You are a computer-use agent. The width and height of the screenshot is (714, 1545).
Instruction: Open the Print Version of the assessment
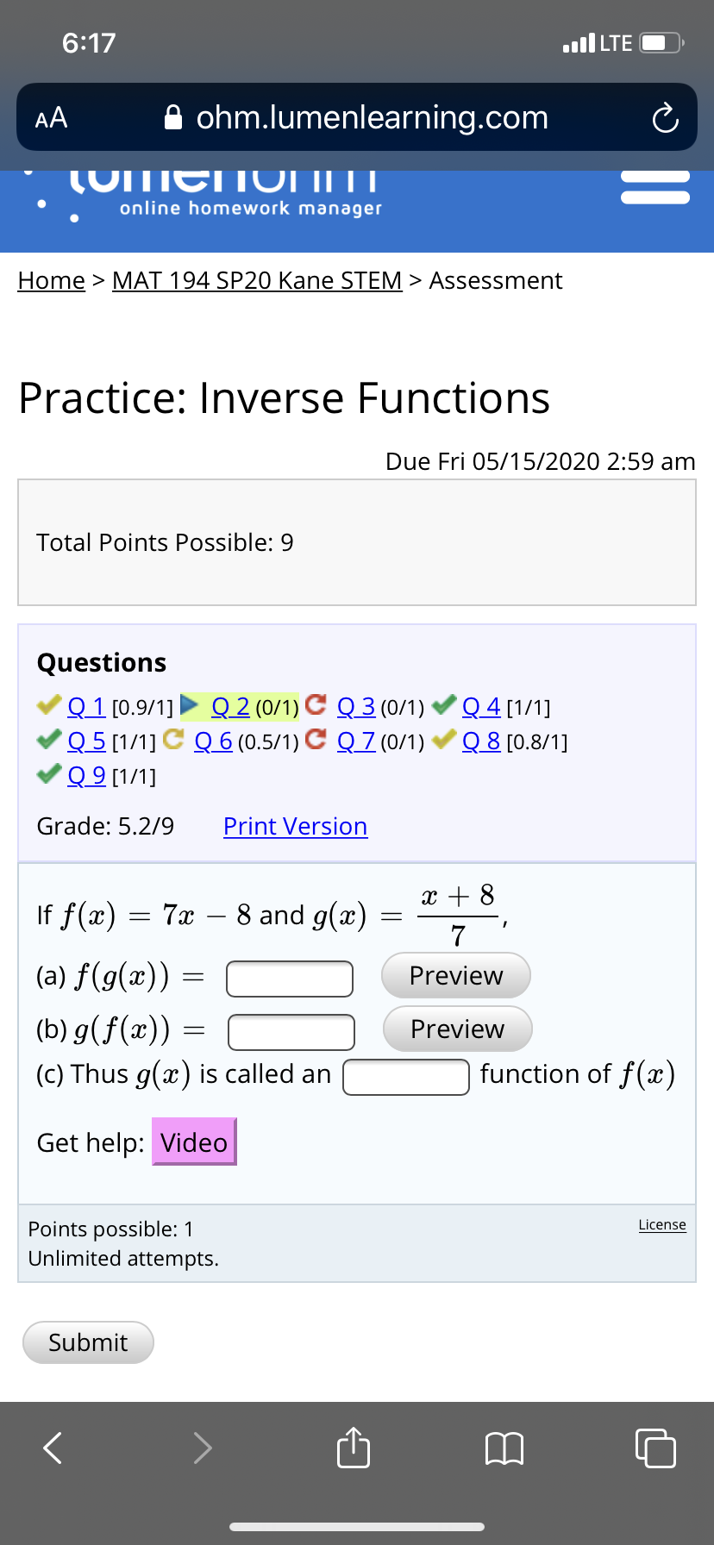point(295,826)
